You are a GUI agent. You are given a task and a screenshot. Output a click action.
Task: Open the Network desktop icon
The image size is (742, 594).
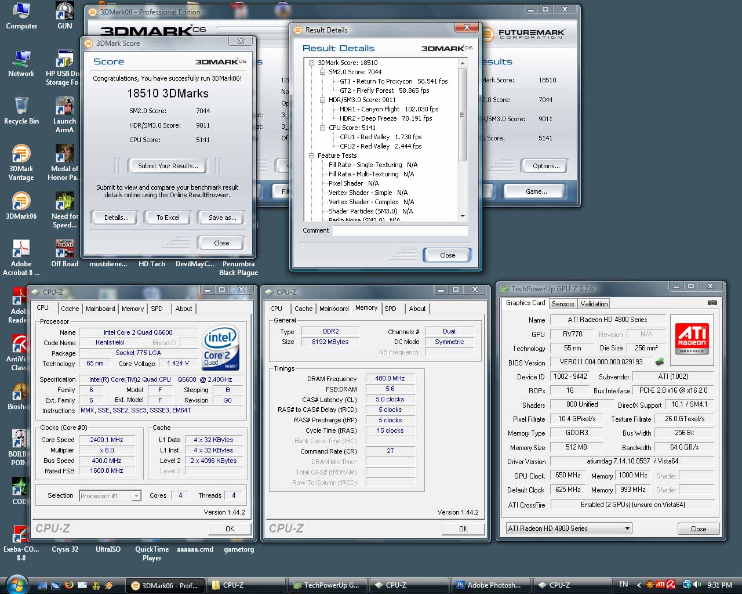pos(21,64)
